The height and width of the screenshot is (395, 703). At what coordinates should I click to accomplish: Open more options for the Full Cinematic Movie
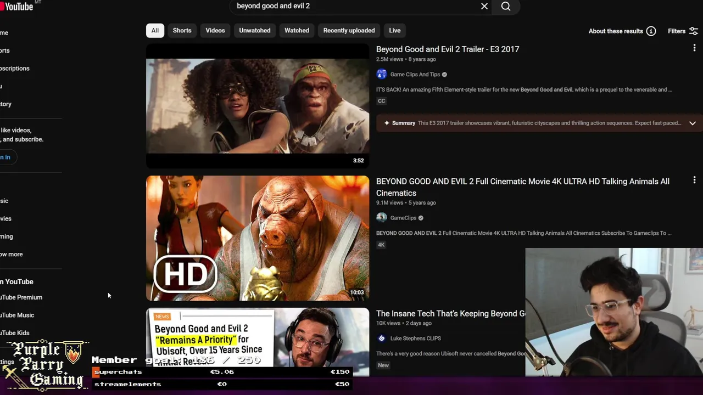click(x=694, y=180)
